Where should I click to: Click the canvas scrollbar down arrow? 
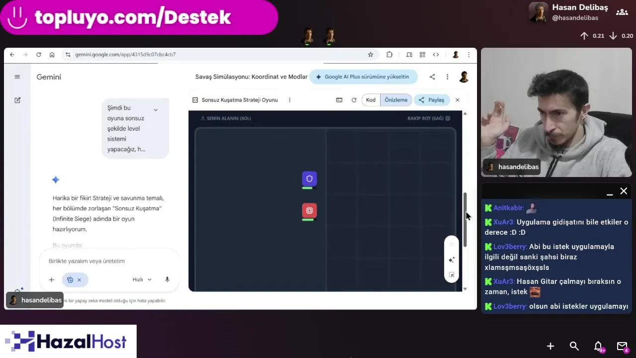[465, 289]
